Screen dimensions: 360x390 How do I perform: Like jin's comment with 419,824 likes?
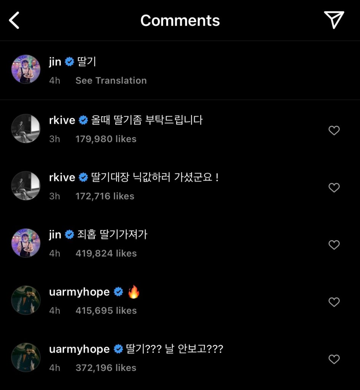click(x=334, y=245)
